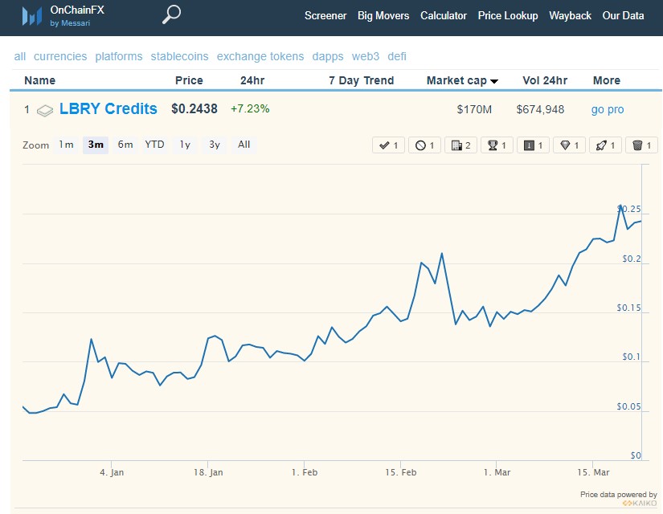Set chart zoom to 6m
This screenshot has width=663, height=514.
pos(125,145)
